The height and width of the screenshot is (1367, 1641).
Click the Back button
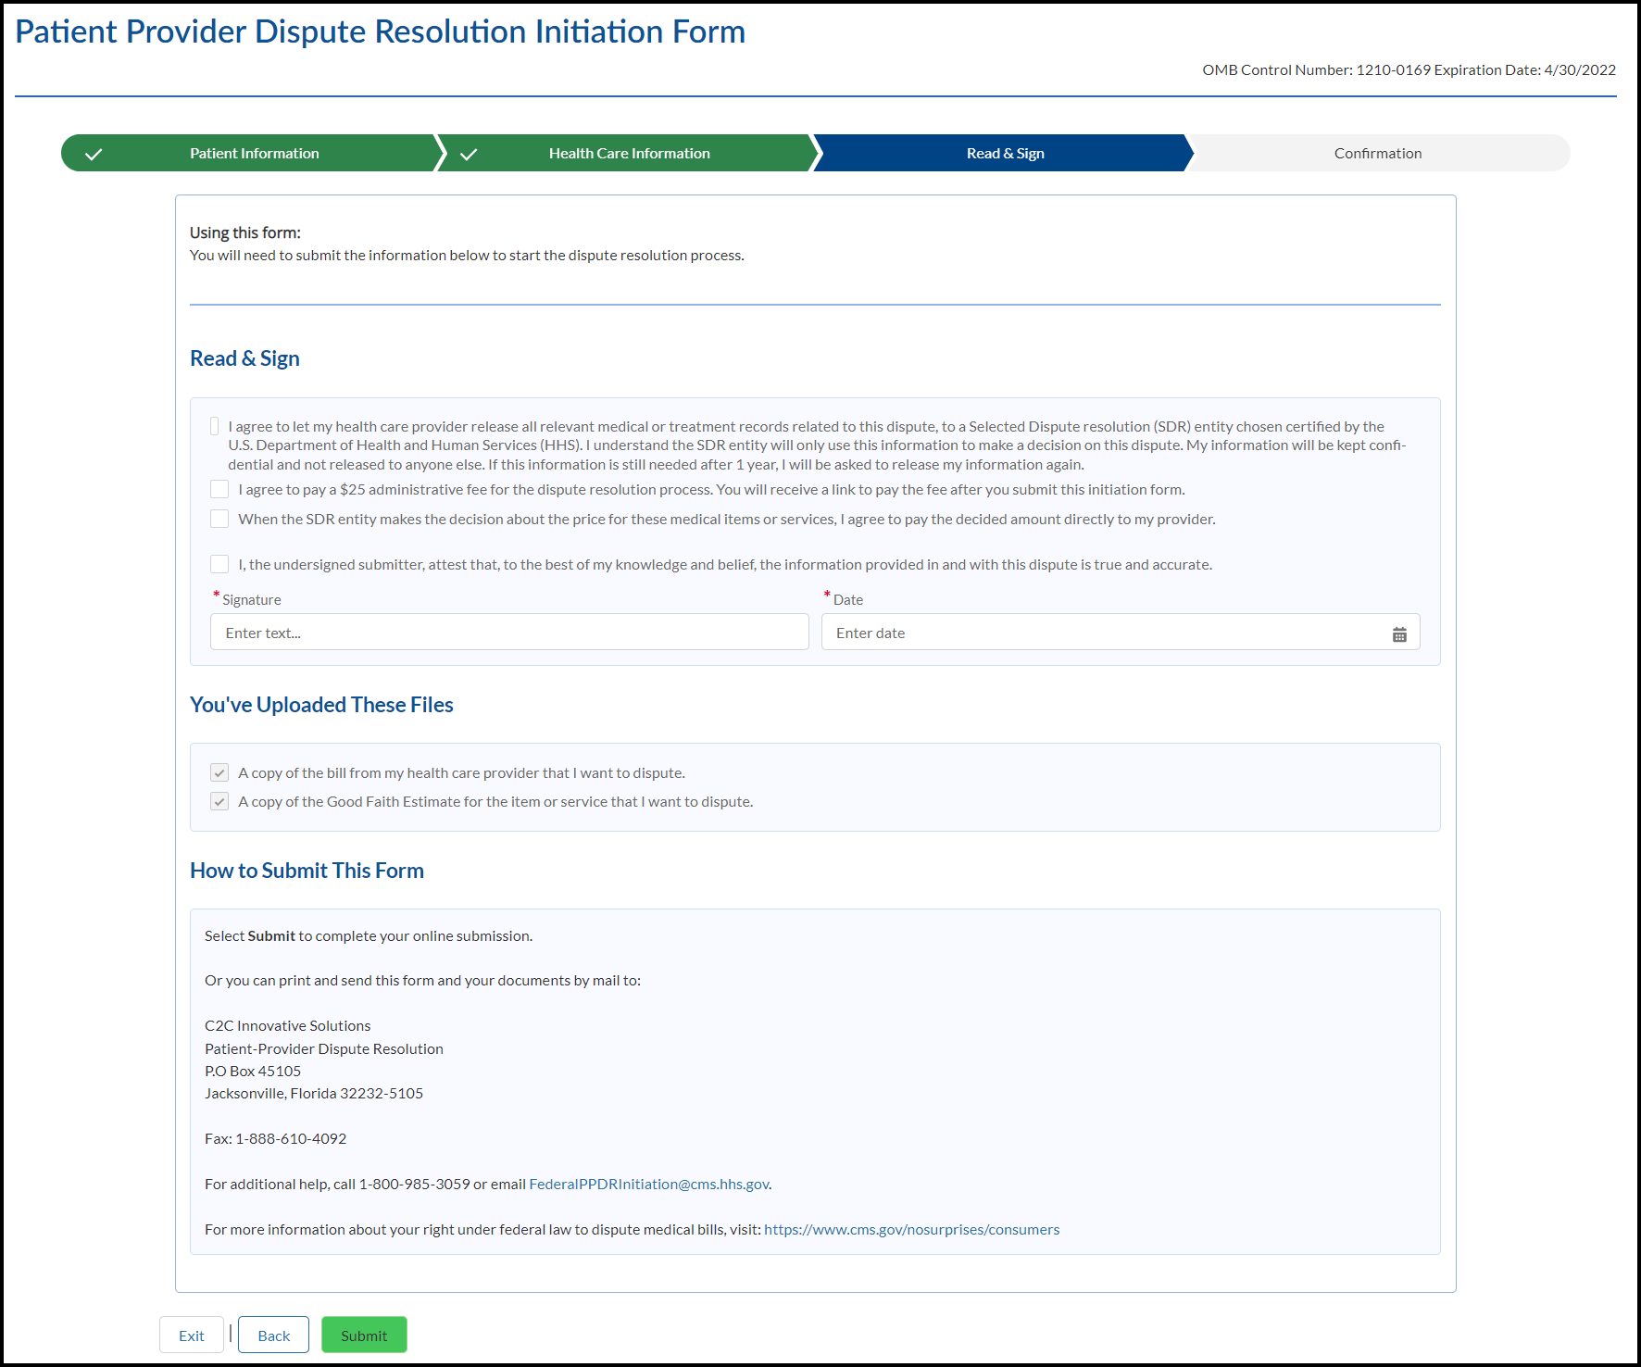[x=273, y=1335]
